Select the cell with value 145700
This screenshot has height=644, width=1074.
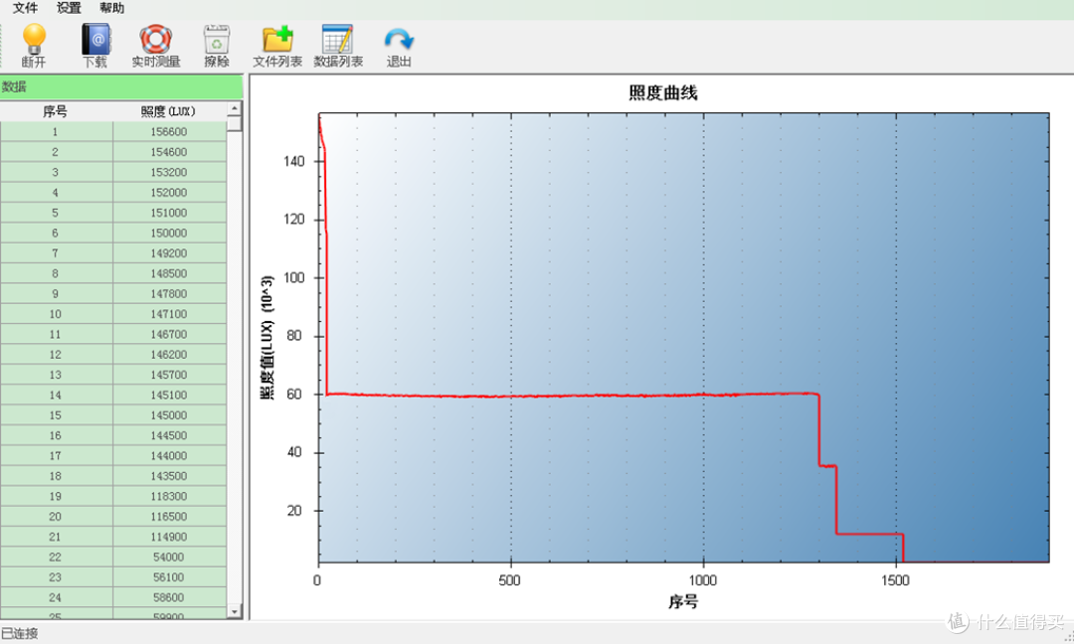(169, 375)
